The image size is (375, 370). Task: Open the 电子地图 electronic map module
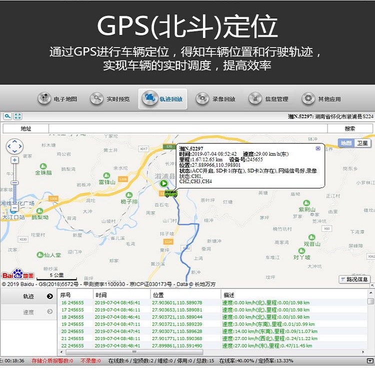[58, 99]
